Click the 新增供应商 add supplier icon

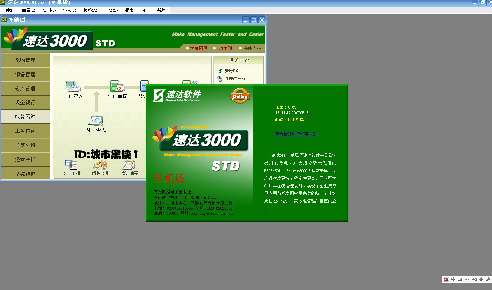(220, 79)
